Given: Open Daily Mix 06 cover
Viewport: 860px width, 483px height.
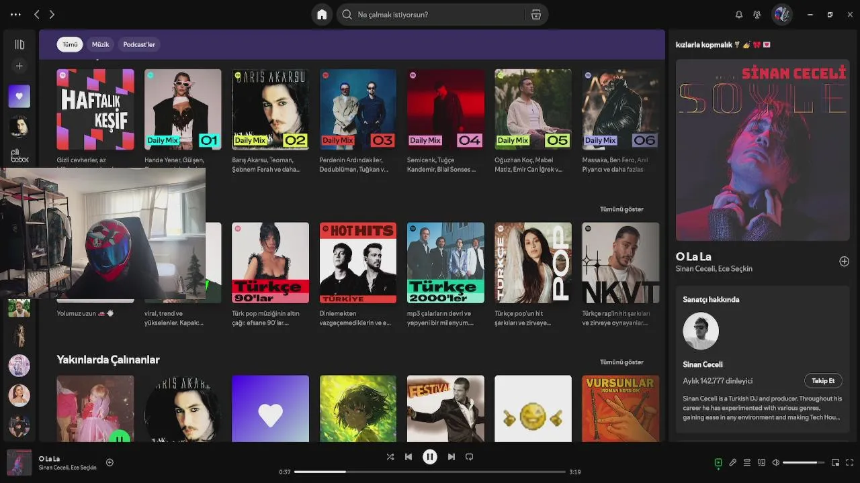Looking at the screenshot, I should [x=621, y=109].
